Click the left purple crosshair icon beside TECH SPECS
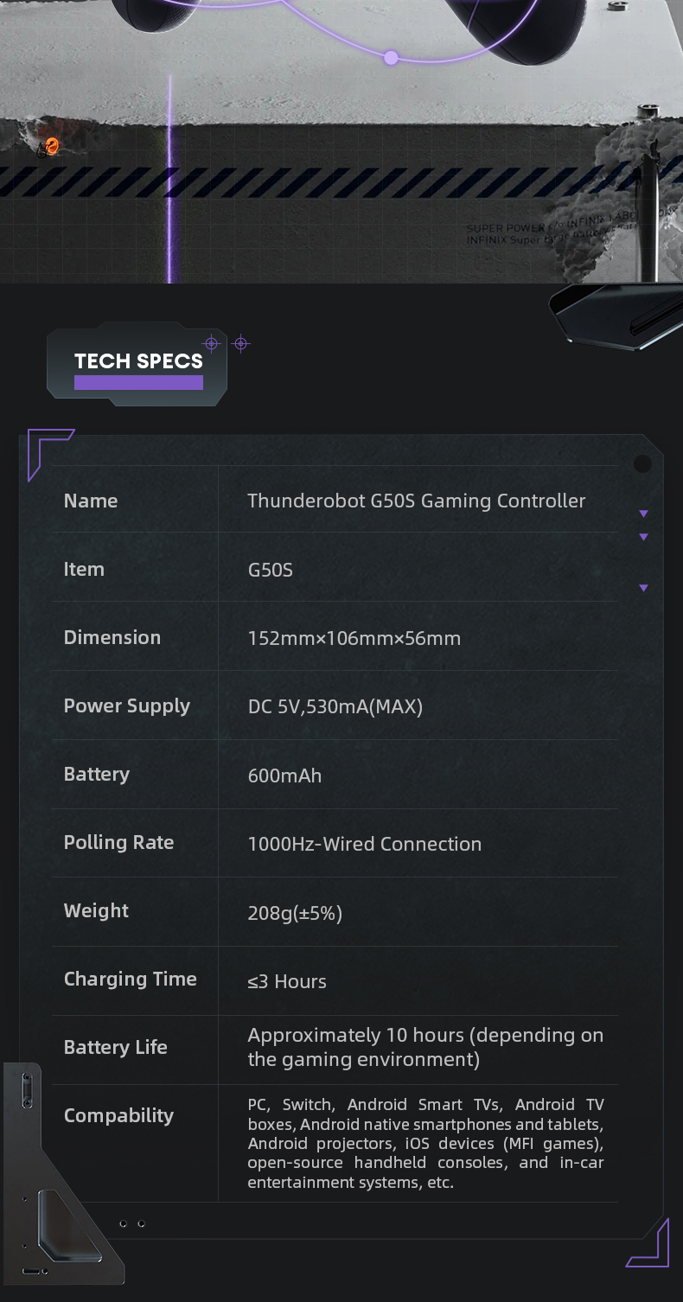 pos(212,344)
